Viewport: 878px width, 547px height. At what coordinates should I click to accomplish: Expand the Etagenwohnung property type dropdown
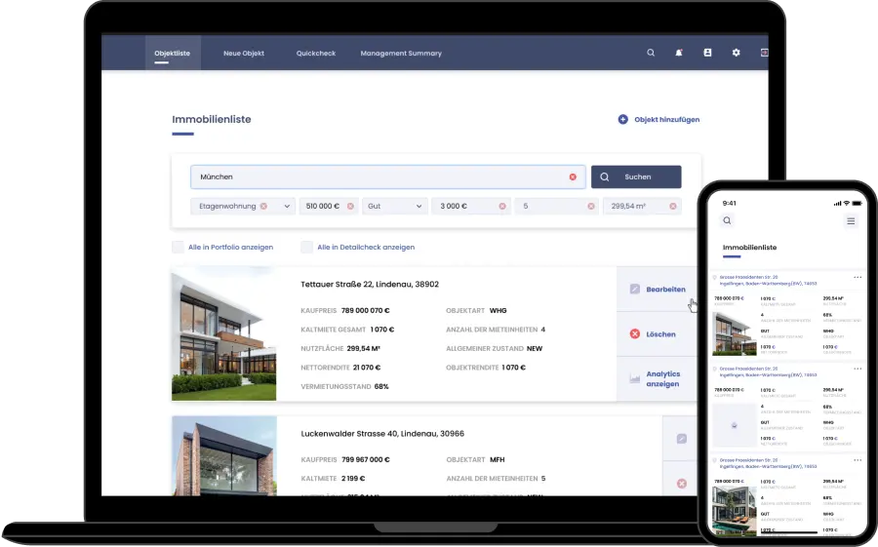click(x=287, y=206)
